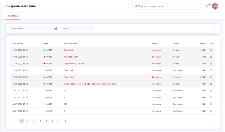Go to page 7
Image resolution: width=225 pixels, height=132 pixels.
[59, 121]
